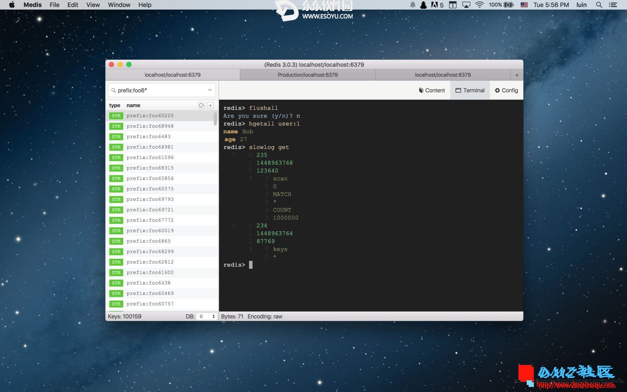The width and height of the screenshot is (627, 392).
Task: Select key prefix:foo69793
Action: (x=162, y=200)
